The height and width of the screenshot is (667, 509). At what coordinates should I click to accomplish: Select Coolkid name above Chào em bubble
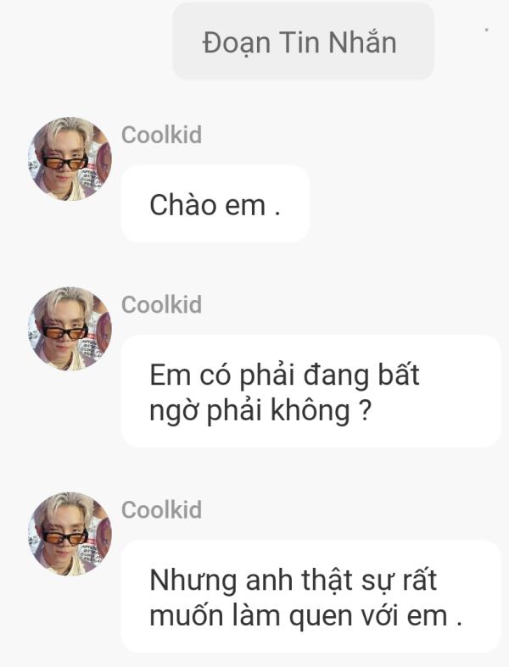pyautogui.click(x=161, y=135)
